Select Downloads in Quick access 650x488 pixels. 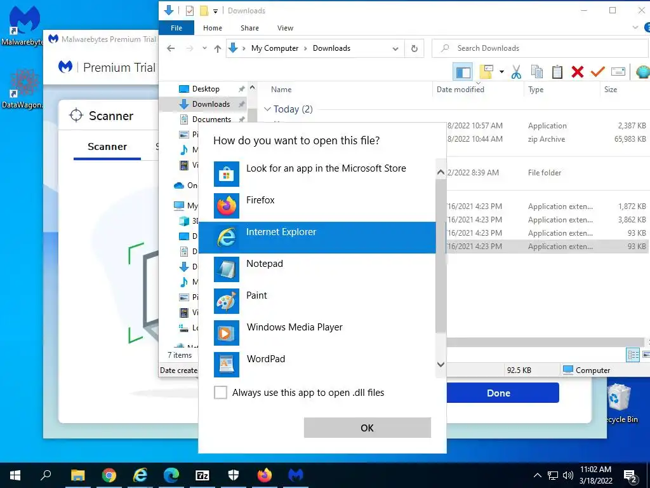tap(211, 104)
